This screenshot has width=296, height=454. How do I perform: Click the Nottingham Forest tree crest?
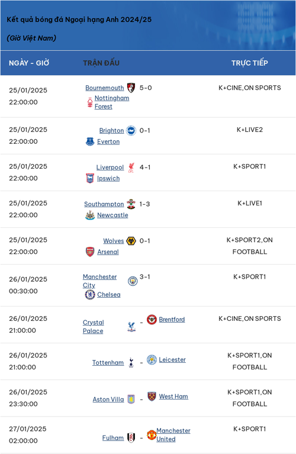point(90,102)
